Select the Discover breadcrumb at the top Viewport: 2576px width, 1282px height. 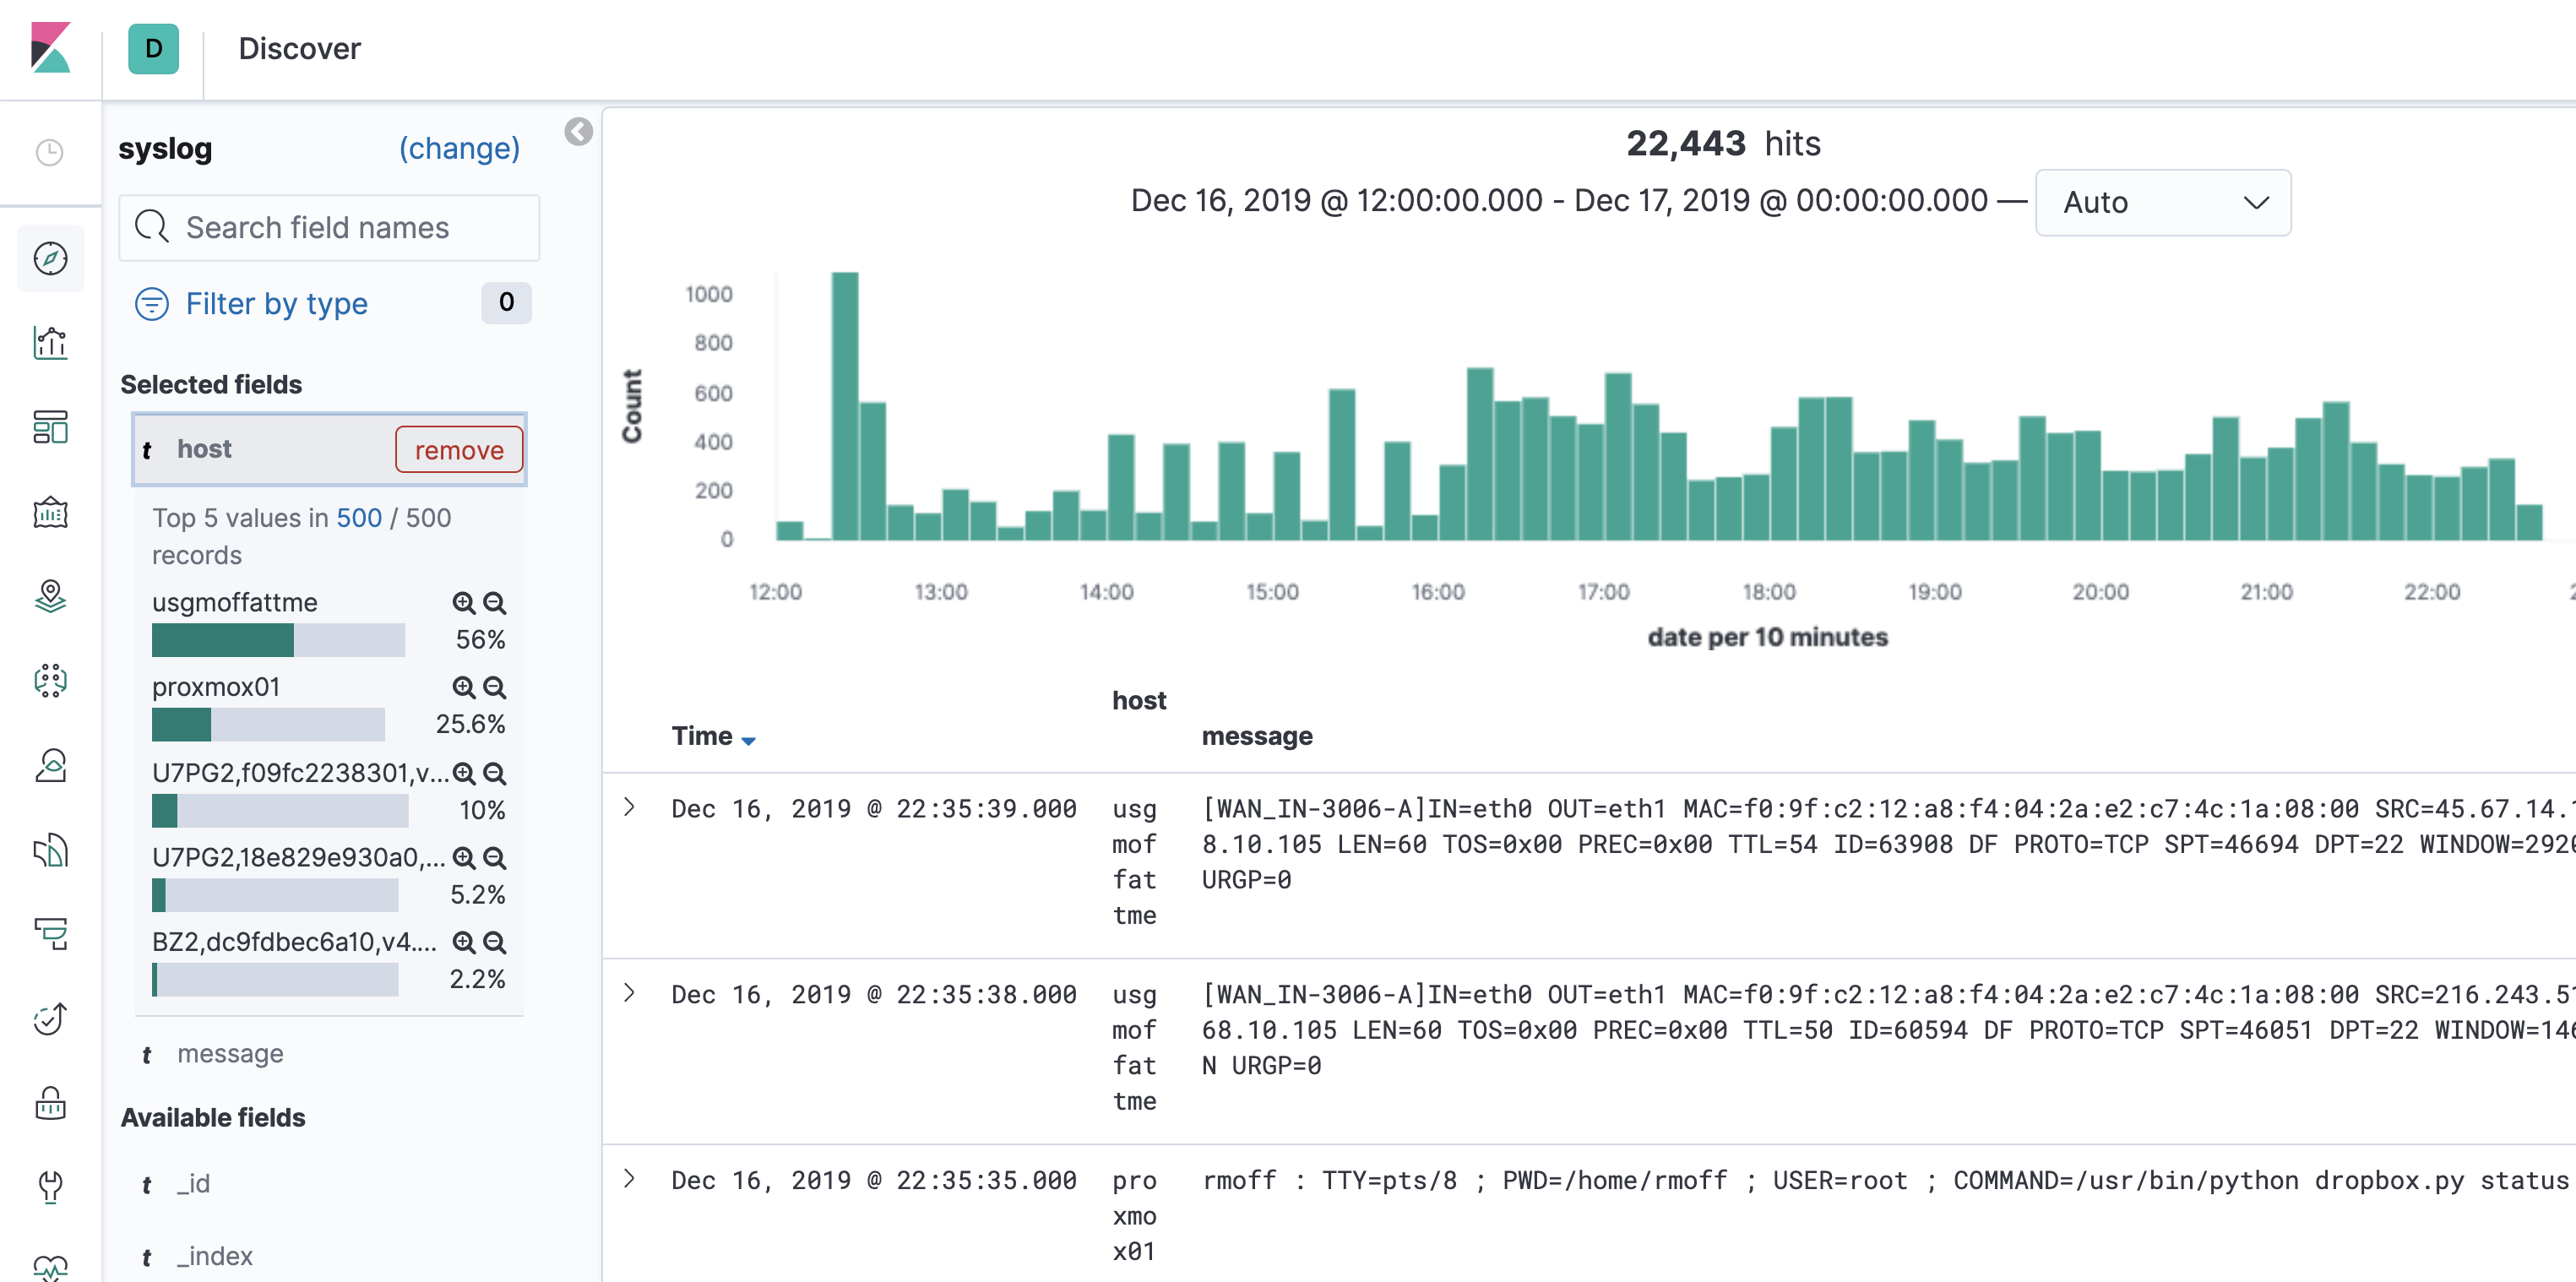click(x=298, y=48)
